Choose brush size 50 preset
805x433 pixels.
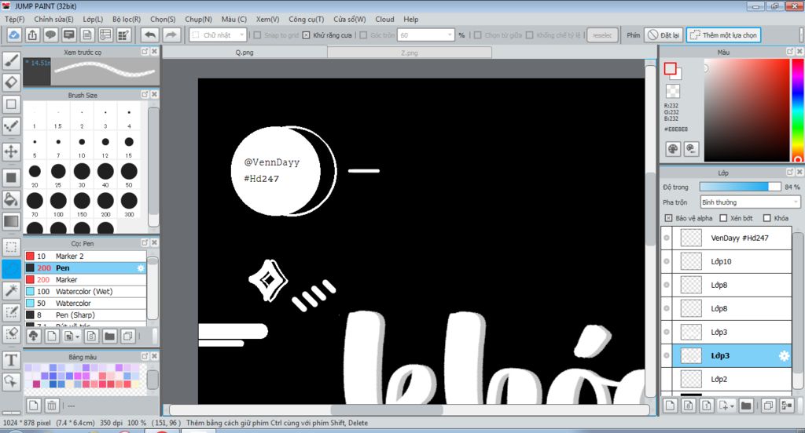tap(129, 173)
